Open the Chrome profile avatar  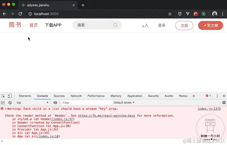pyautogui.click(x=214, y=14)
